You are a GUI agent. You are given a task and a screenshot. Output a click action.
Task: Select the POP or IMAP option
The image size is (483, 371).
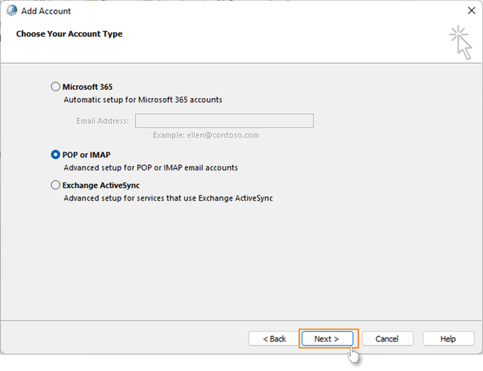pyautogui.click(x=55, y=155)
